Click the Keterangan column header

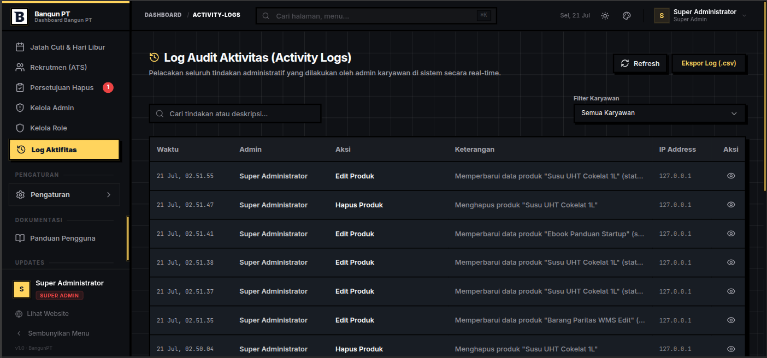pyautogui.click(x=475, y=150)
